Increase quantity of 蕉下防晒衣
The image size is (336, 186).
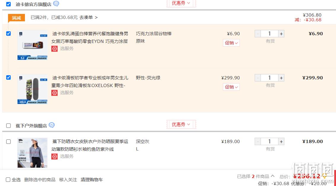click(281, 142)
